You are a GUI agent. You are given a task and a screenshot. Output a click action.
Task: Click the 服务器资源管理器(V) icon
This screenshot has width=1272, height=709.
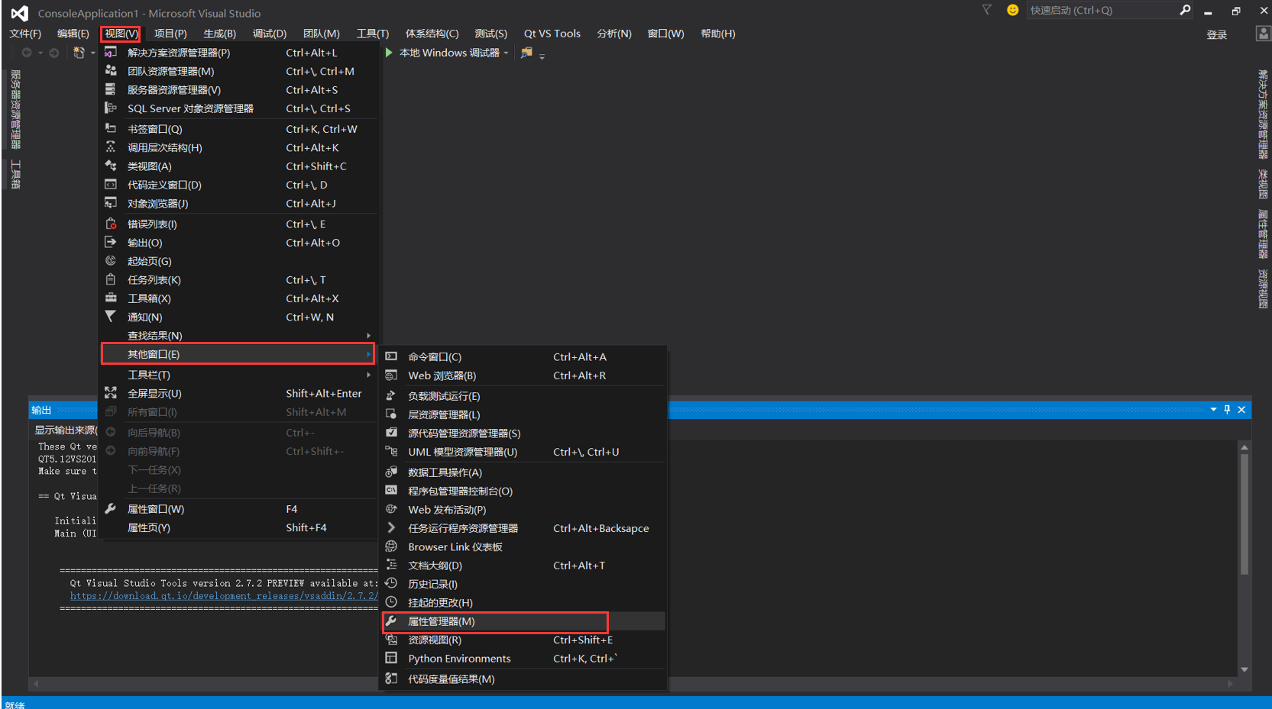pyautogui.click(x=111, y=89)
